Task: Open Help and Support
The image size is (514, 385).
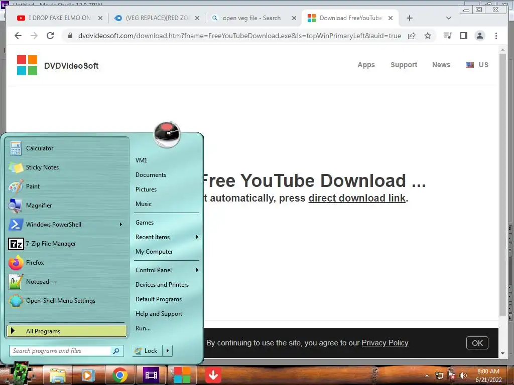Action: 159,314
